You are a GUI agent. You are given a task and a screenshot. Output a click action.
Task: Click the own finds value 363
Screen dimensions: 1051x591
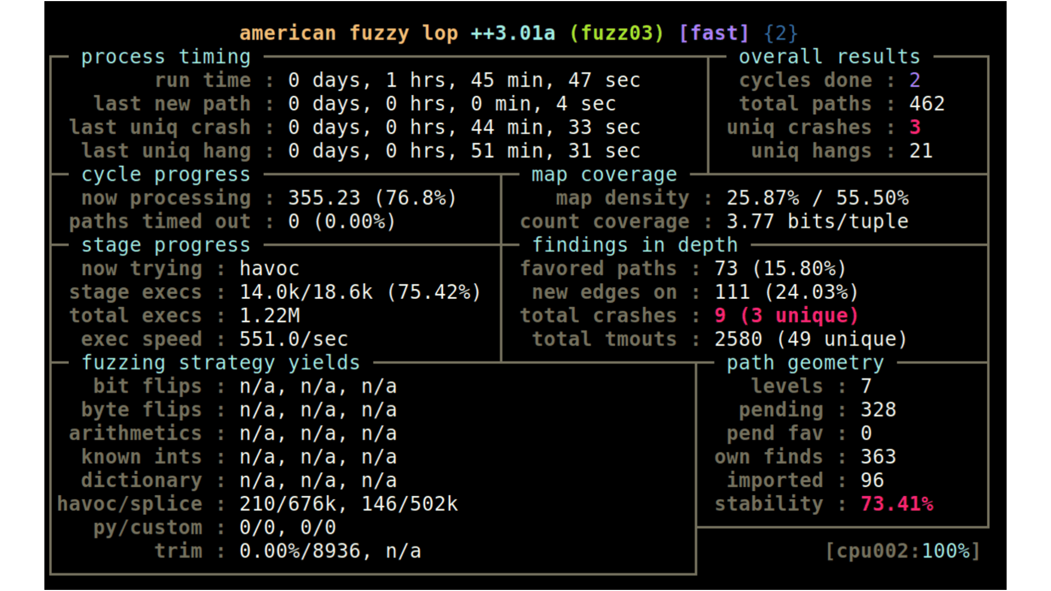878,457
